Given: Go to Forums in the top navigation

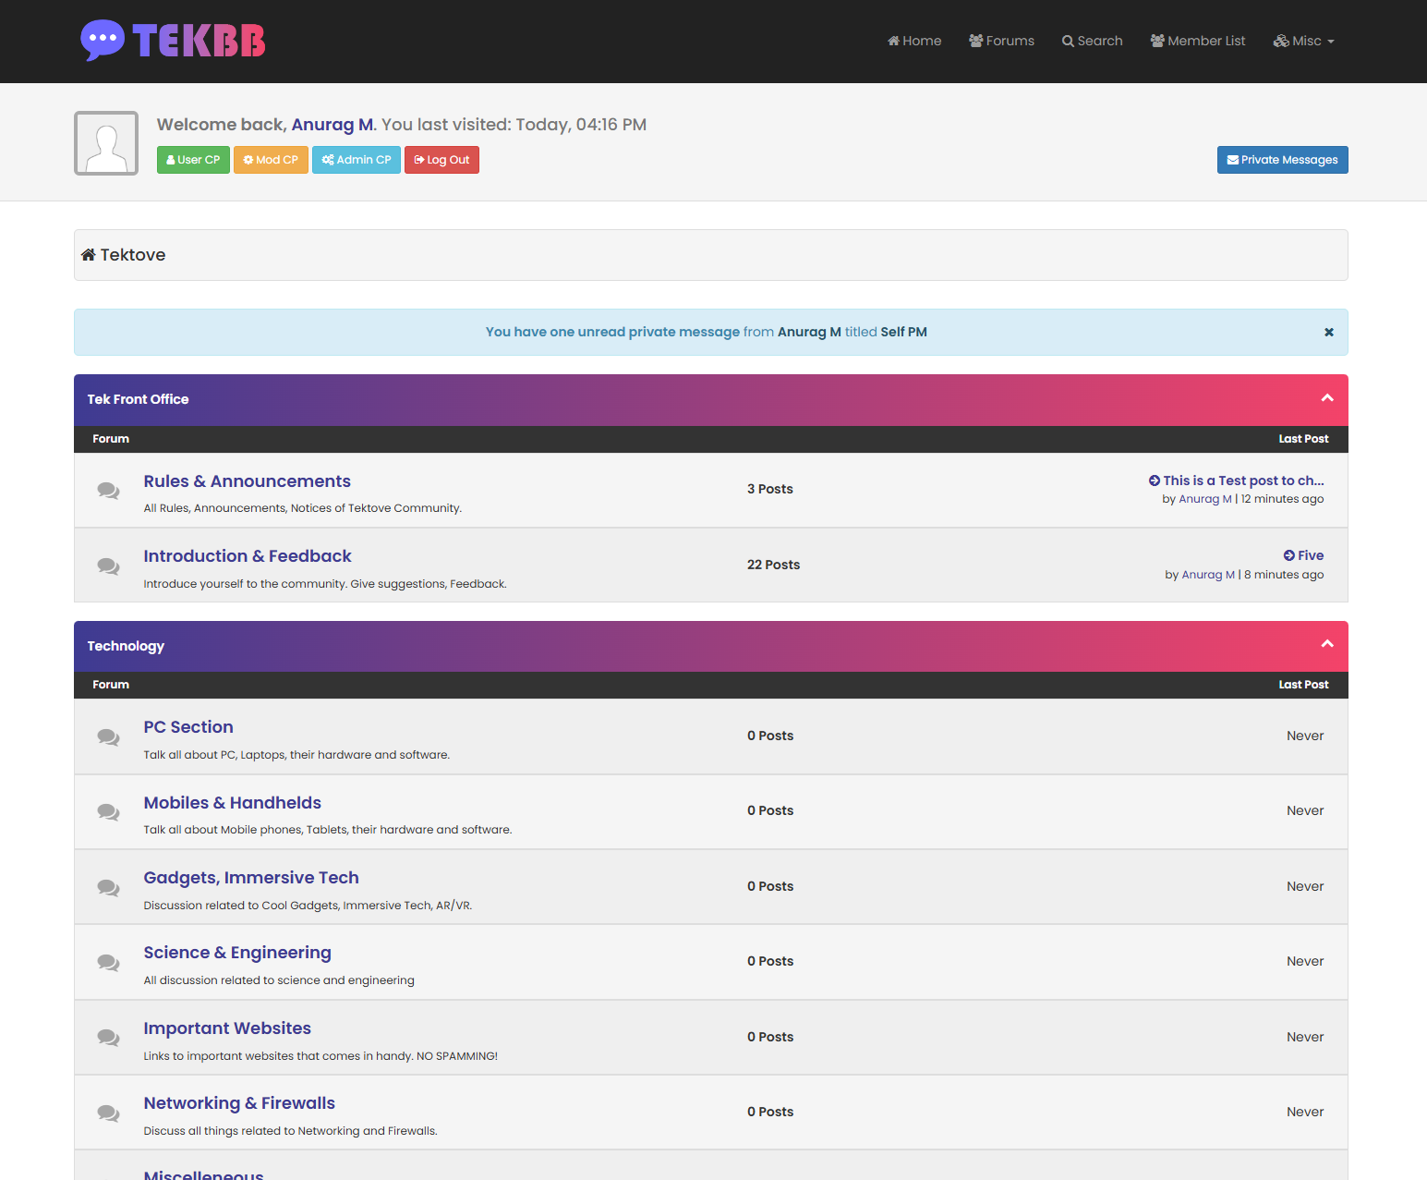Looking at the screenshot, I should [1001, 41].
